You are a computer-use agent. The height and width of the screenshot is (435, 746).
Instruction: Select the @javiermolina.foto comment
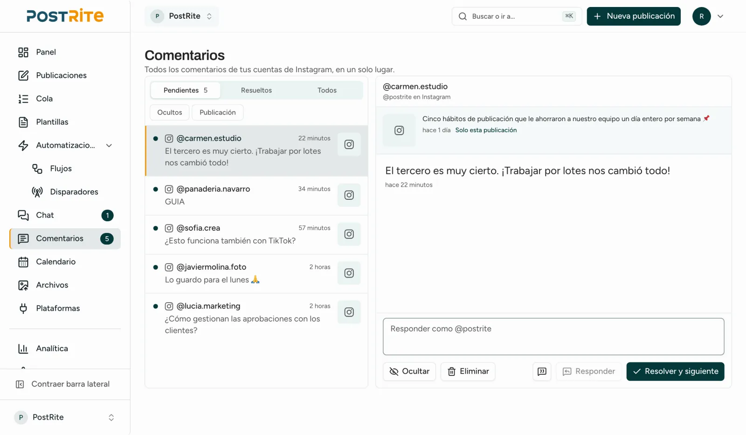point(256,274)
